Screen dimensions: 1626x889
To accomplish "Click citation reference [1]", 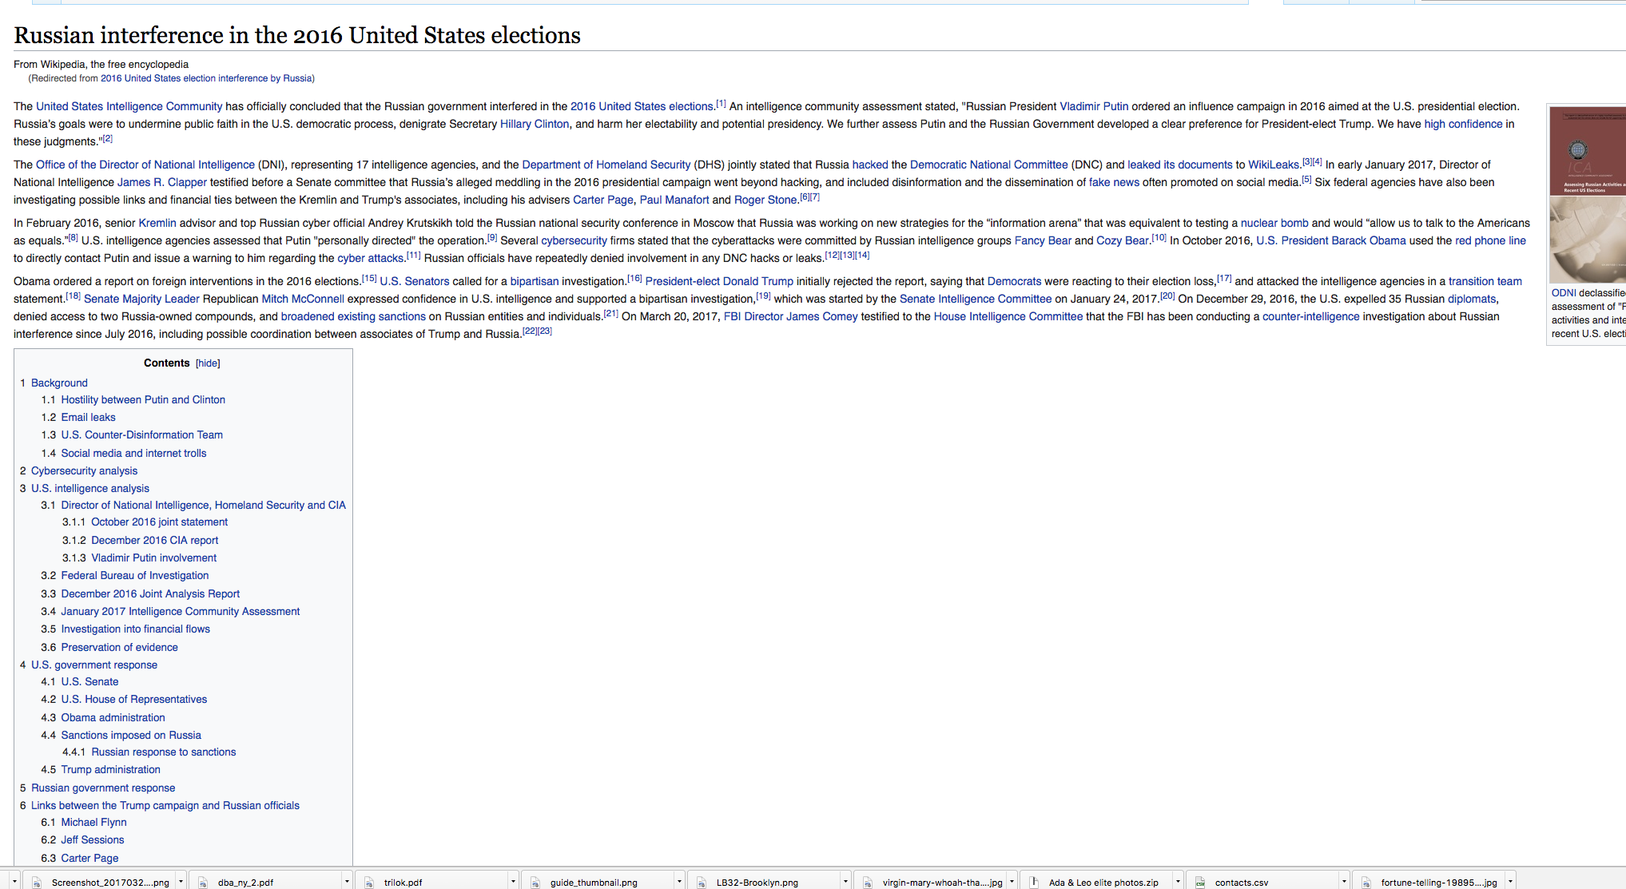I will pyautogui.click(x=721, y=104).
